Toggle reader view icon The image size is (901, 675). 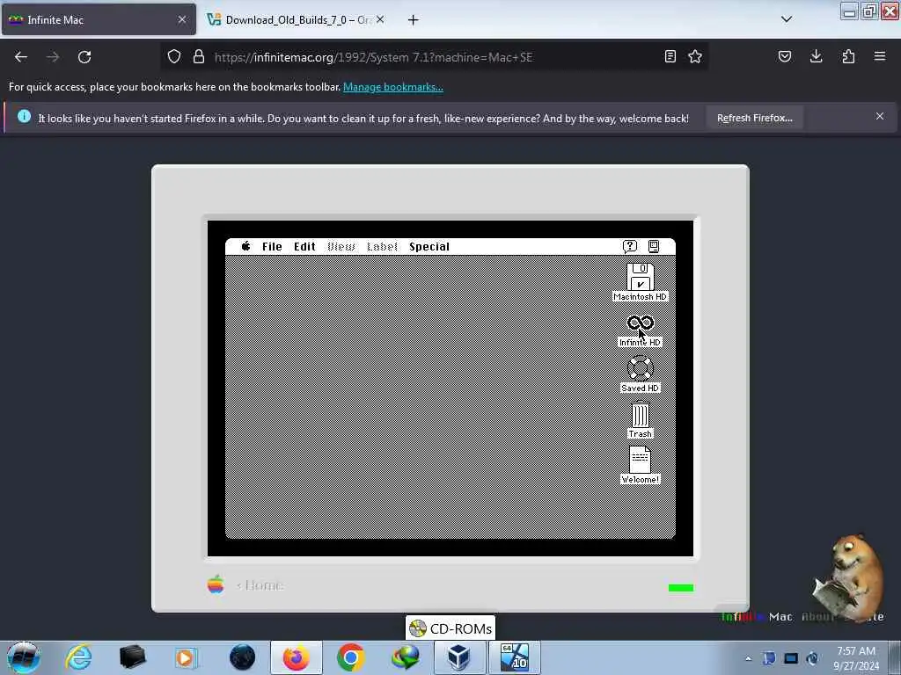click(670, 57)
